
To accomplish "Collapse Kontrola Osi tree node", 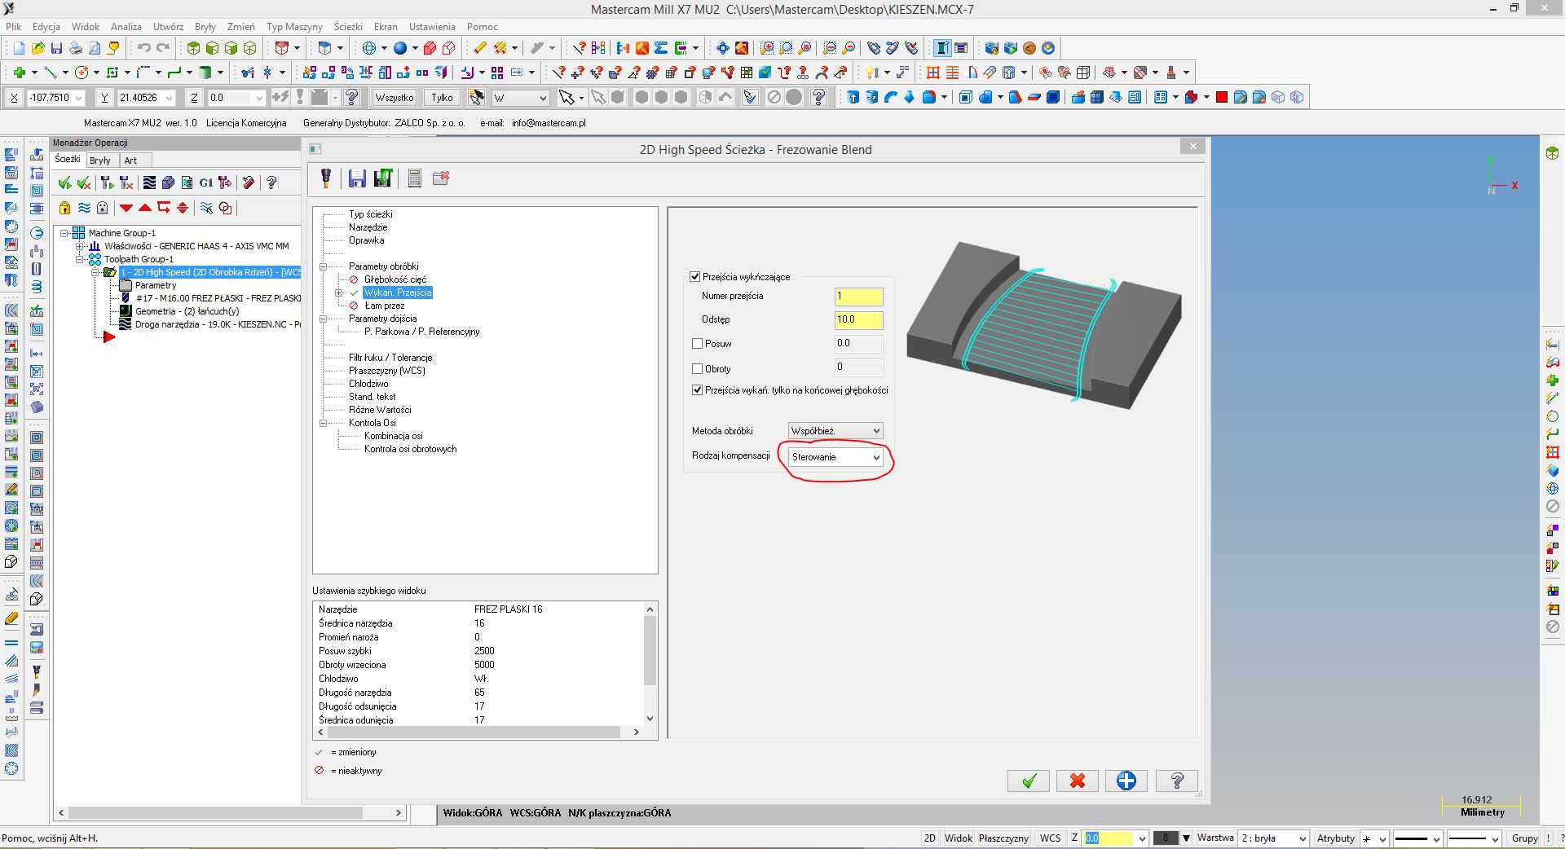I will tap(323, 423).
